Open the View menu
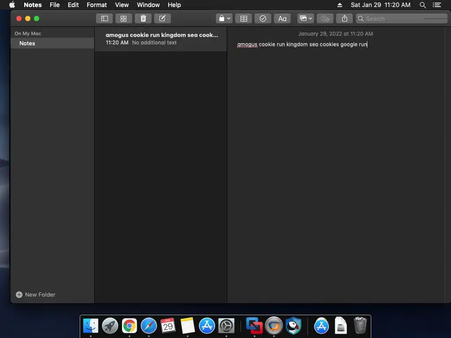 click(x=122, y=5)
